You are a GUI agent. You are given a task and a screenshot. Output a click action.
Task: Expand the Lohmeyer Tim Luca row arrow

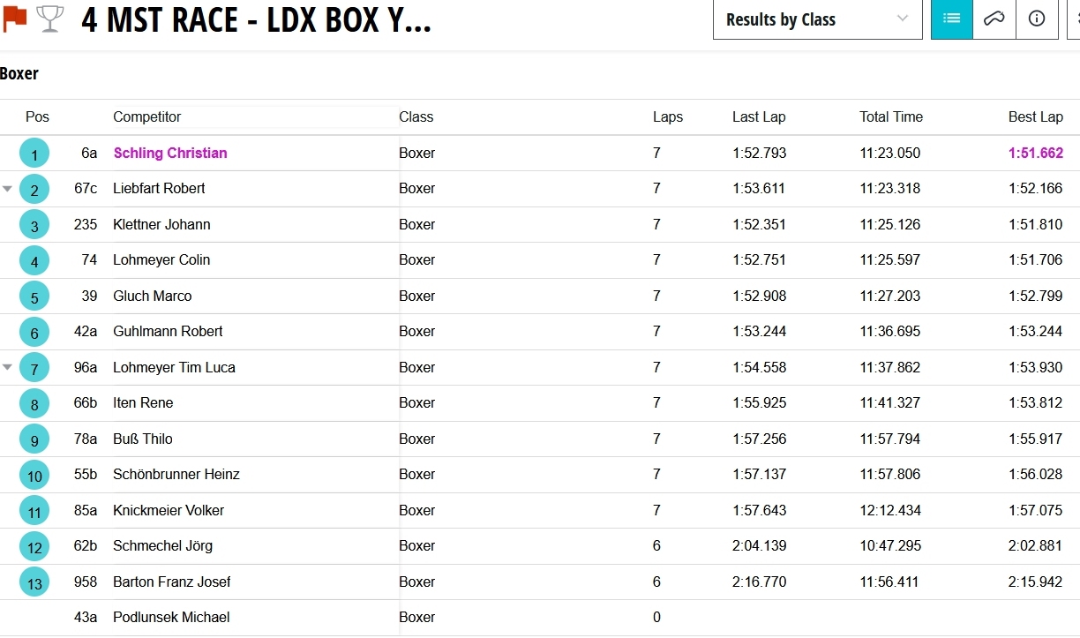[x=8, y=367]
